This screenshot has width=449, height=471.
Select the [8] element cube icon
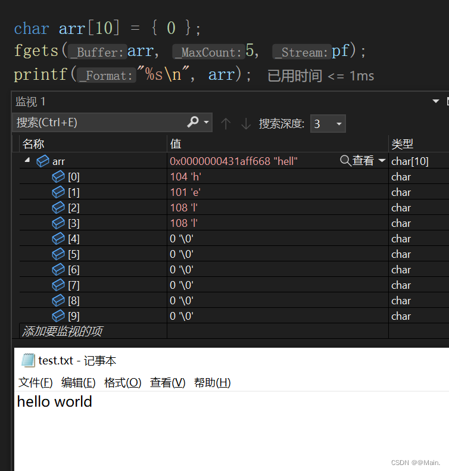(58, 300)
